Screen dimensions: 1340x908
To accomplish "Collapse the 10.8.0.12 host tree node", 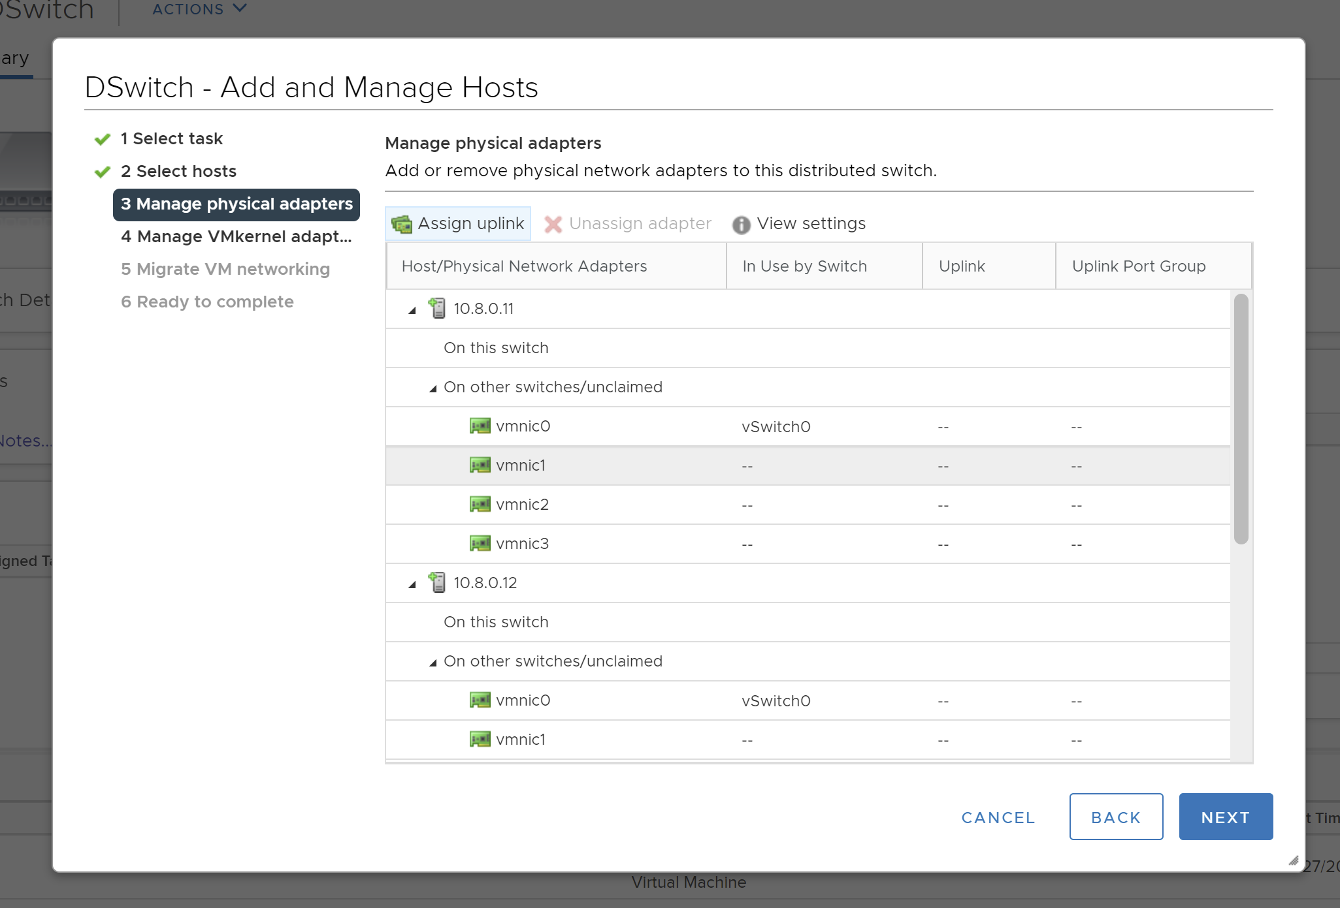I will [x=412, y=584].
